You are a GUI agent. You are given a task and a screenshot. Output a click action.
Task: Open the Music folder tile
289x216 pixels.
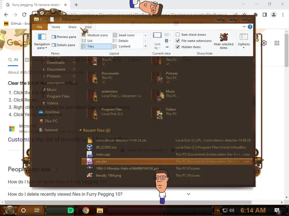pyautogui.click(x=165, y=96)
